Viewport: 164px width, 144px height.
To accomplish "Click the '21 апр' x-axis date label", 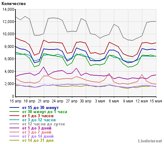I will (x=44, y=101).
